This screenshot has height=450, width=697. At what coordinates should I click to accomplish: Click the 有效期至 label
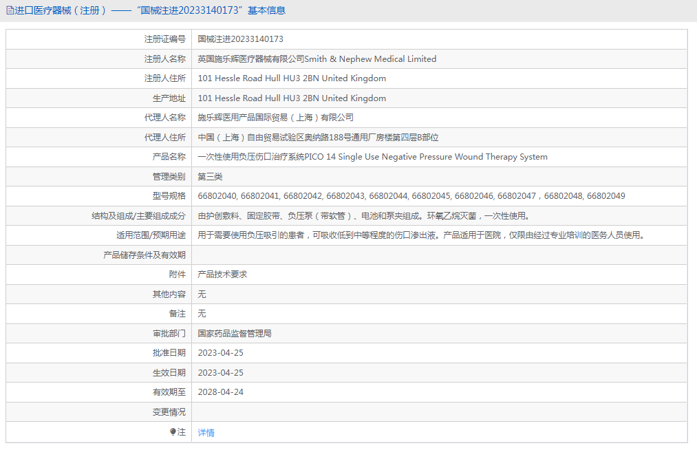point(169,392)
